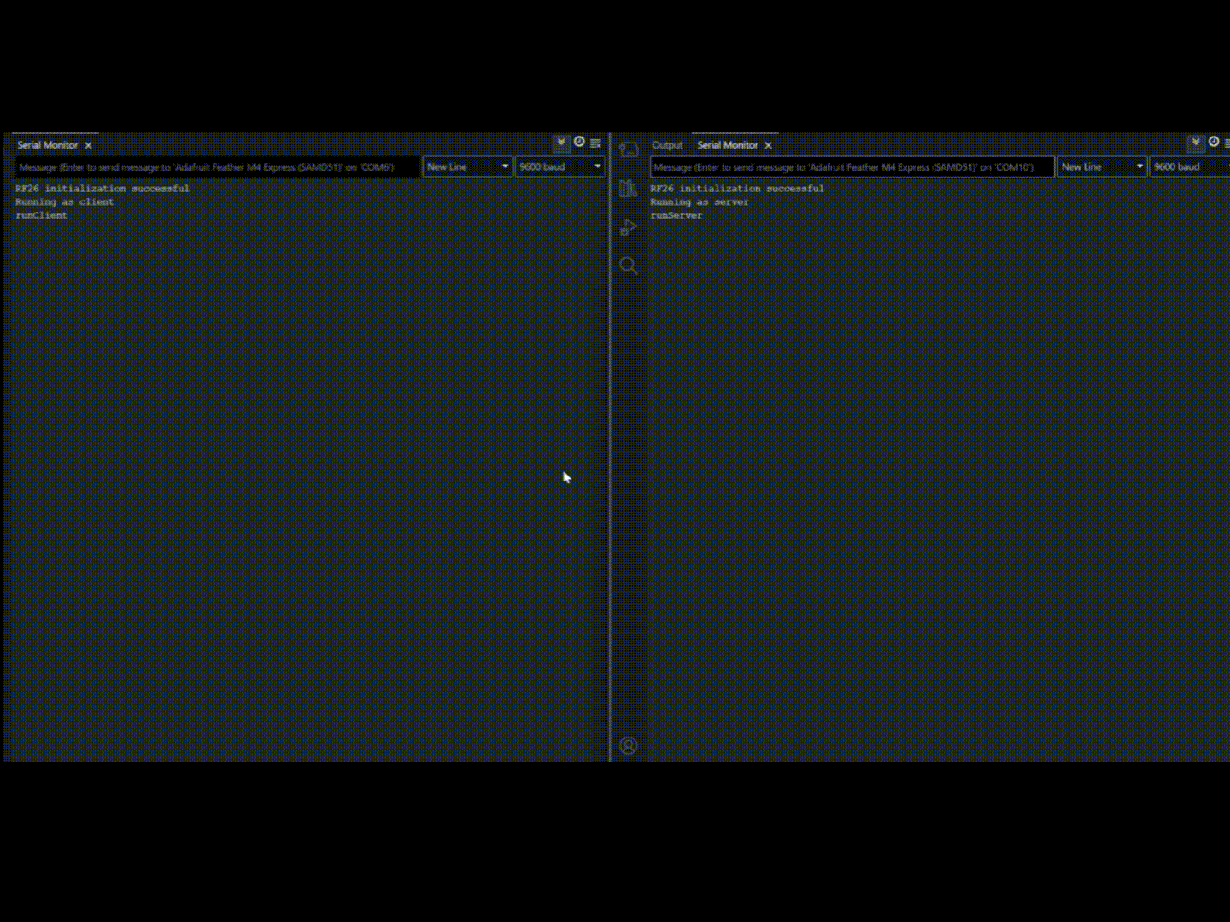1230x922 pixels.
Task: Toggle autoscroll in the COM6 serial monitor
Action: (561, 143)
